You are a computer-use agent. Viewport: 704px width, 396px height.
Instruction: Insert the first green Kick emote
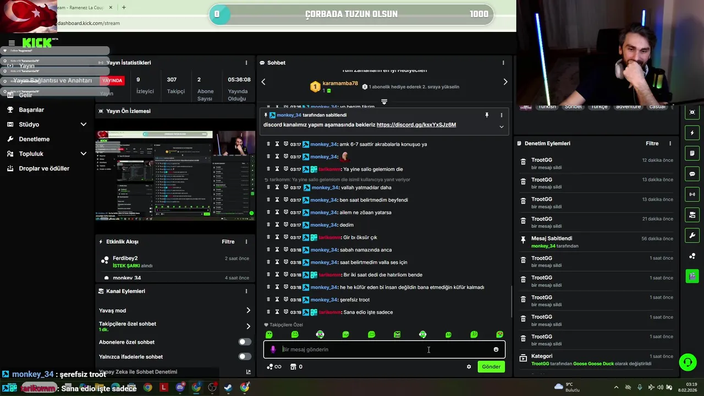269,334
